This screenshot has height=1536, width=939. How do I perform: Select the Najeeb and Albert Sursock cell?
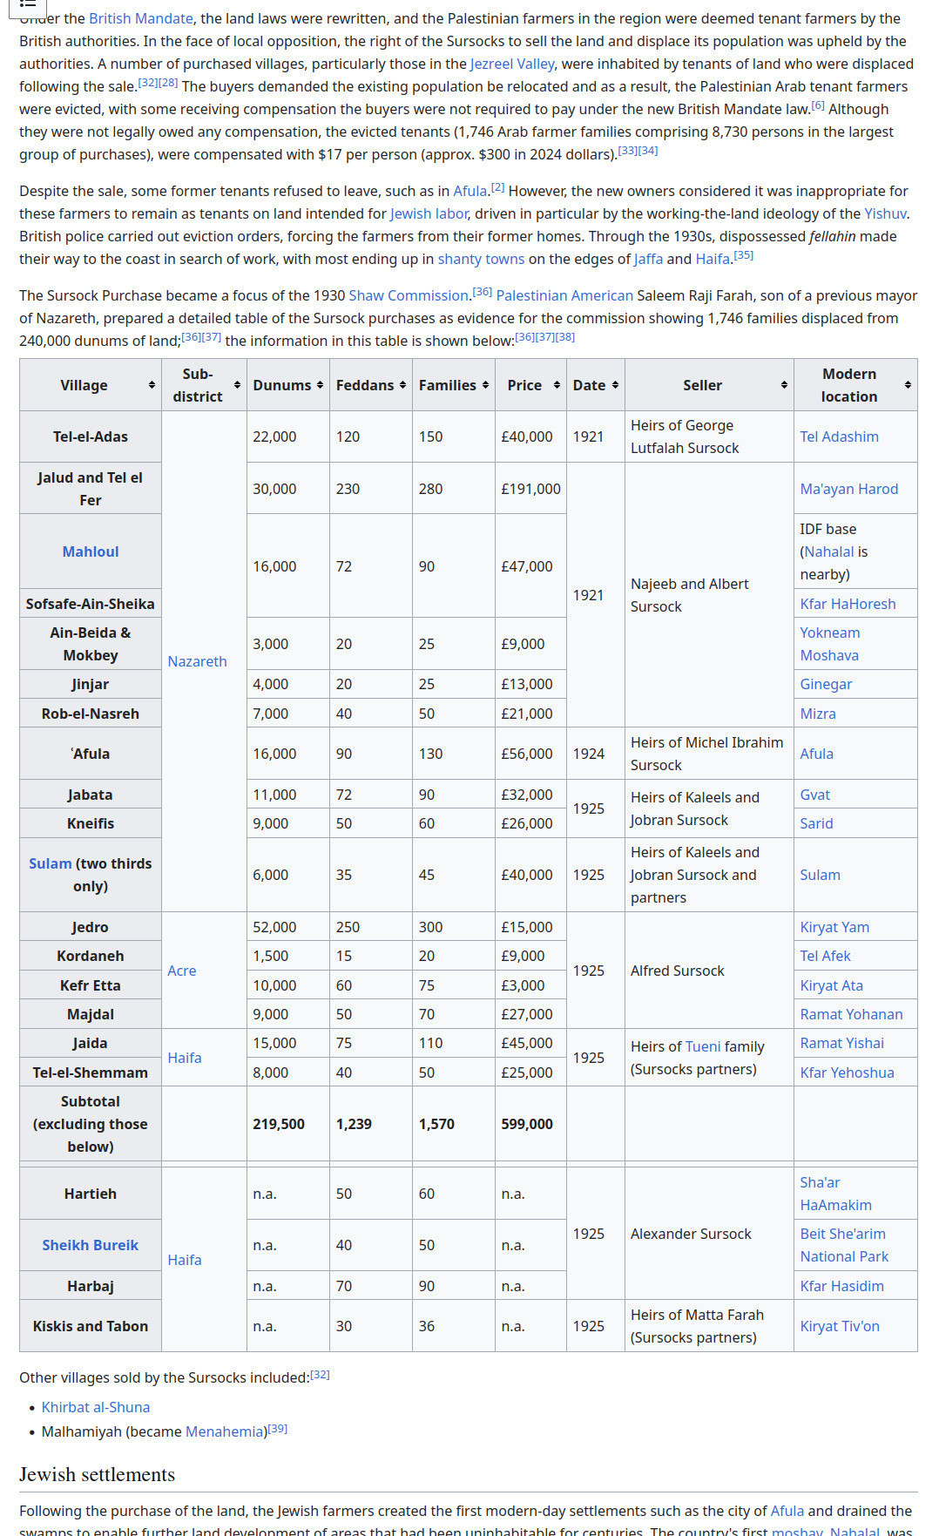709,595
